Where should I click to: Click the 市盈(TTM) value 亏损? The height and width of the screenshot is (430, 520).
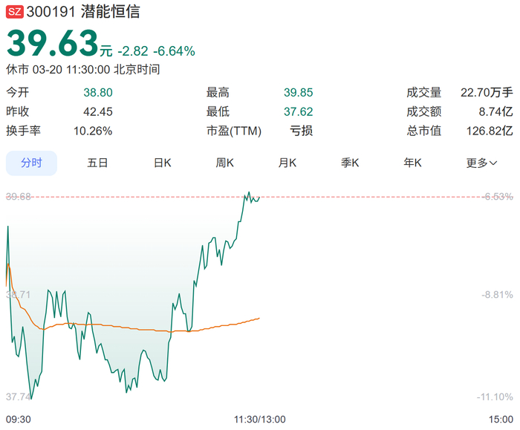[301, 131]
